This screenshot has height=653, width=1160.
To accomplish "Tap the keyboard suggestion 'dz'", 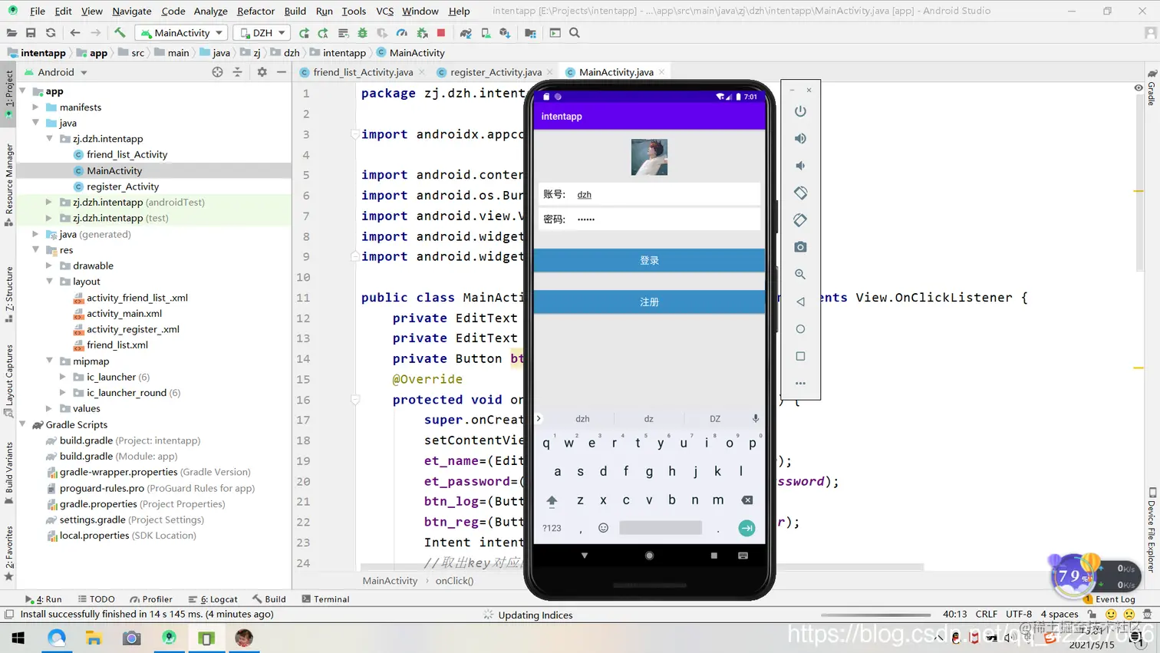I will click(648, 419).
